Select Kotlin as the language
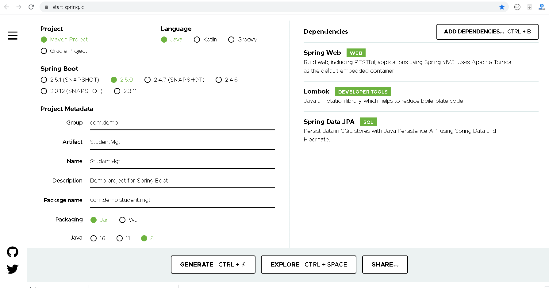Viewport: 549px width, 288px height. [x=197, y=40]
